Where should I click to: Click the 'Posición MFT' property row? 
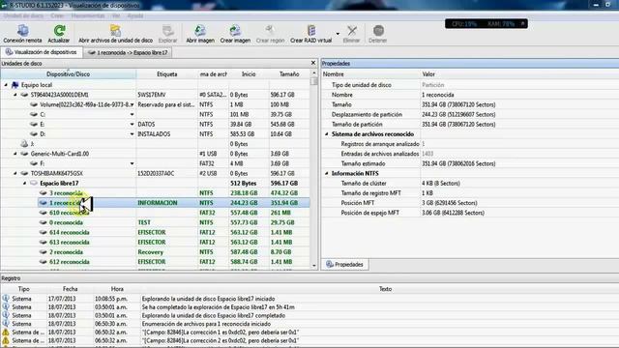pyautogui.click(x=470, y=203)
